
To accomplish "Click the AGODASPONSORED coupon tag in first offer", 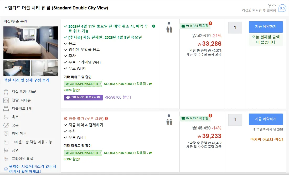I will tap(83, 84).
